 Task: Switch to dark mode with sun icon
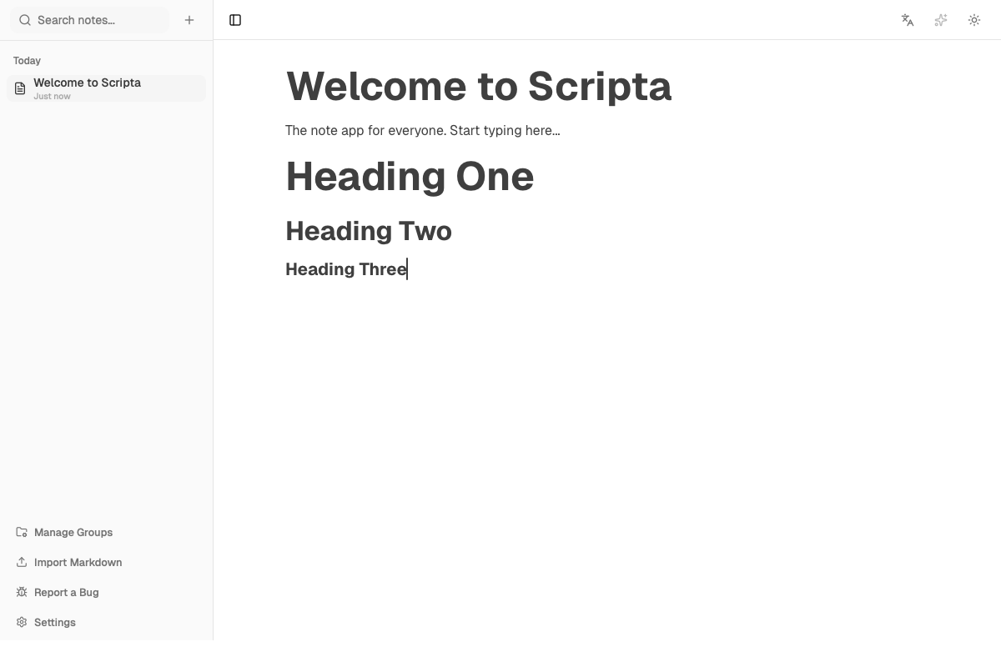[974, 20]
